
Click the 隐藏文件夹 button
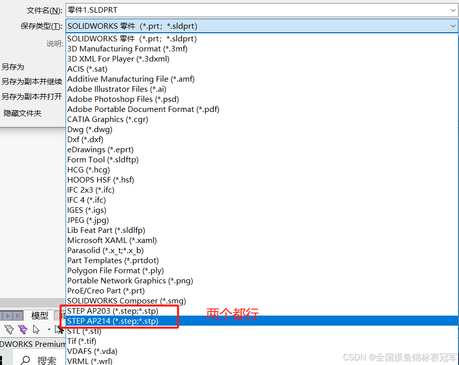(x=22, y=113)
